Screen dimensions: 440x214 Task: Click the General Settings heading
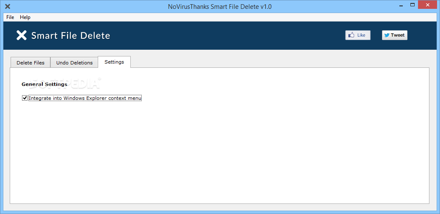point(44,84)
